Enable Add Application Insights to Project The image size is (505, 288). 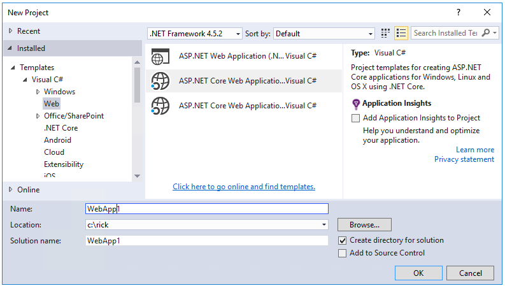coord(356,118)
